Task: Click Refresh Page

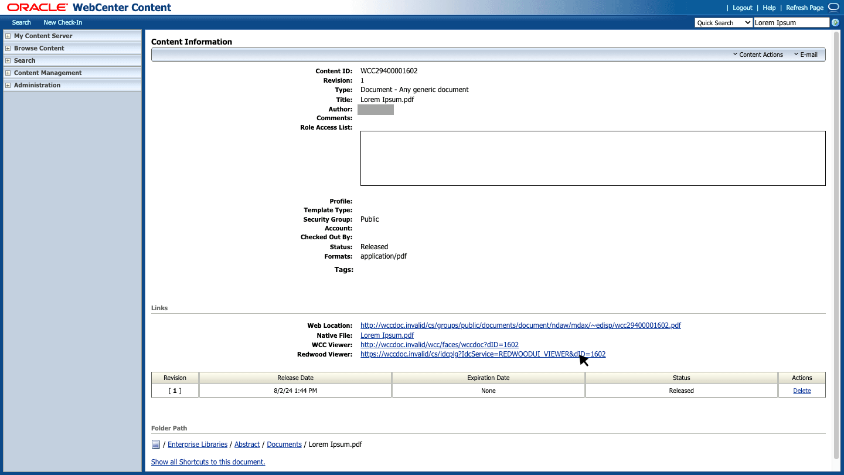Action: point(805,8)
